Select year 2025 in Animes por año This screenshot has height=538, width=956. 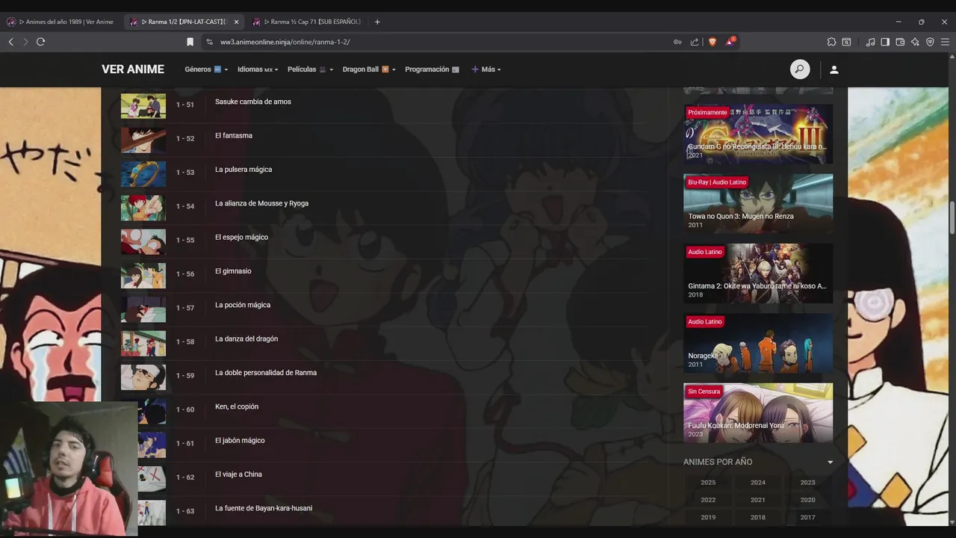pyautogui.click(x=708, y=483)
